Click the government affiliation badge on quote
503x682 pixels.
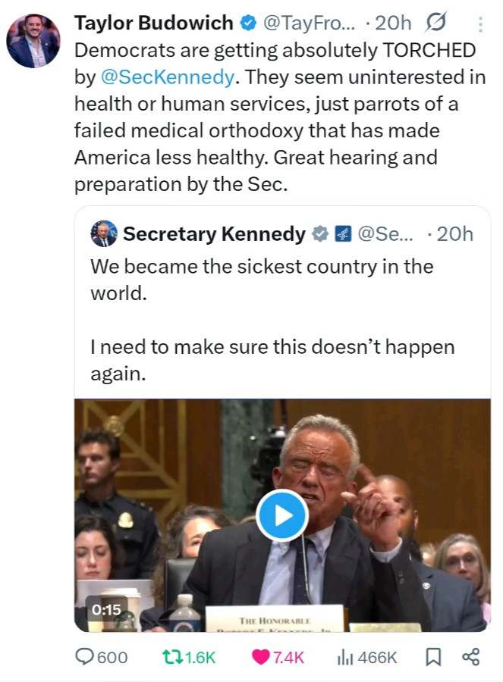(x=342, y=234)
